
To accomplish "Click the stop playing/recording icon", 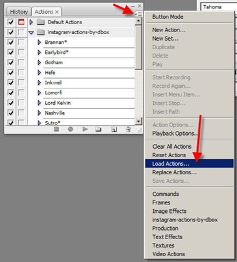I will click(56, 129).
